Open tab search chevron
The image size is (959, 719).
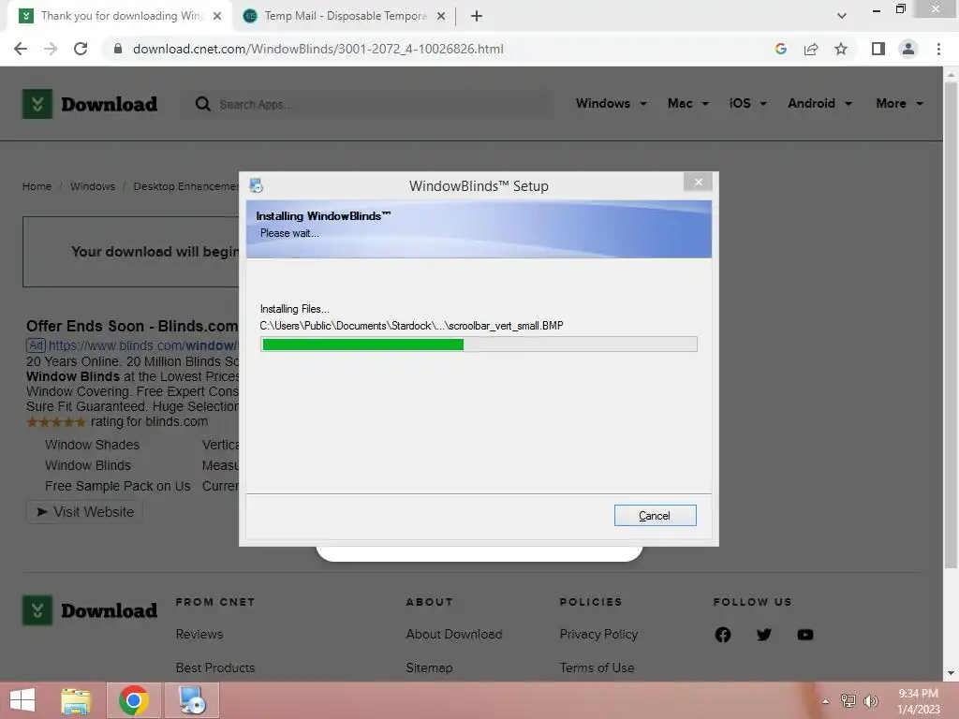[x=842, y=16]
